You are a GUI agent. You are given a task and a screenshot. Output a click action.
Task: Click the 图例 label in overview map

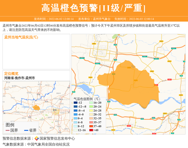10,125
